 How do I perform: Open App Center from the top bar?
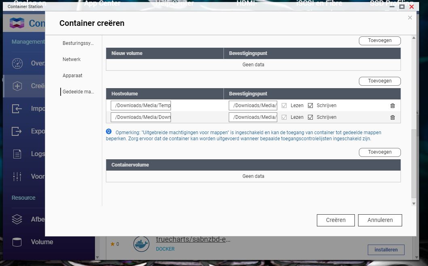point(102,3)
